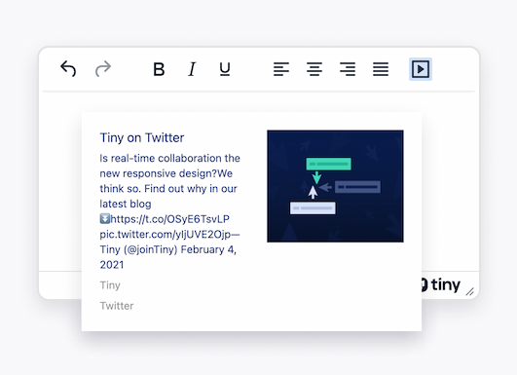The image size is (517, 375).
Task: Click 'Is real-time collaboration the' text line
Action: click(169, 159)
